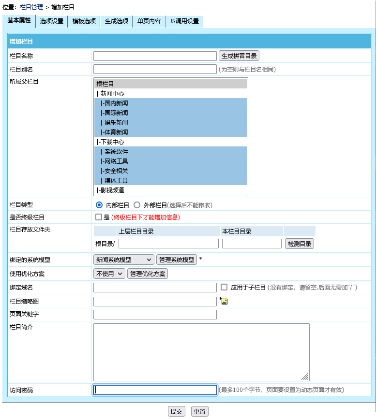Submit the form with 提交 button
This screenshot has width=376, height=419.
tap(177, 411)
